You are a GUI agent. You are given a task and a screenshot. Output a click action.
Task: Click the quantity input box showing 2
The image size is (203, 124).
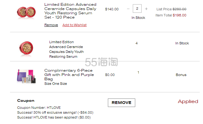tap(137, 9)
